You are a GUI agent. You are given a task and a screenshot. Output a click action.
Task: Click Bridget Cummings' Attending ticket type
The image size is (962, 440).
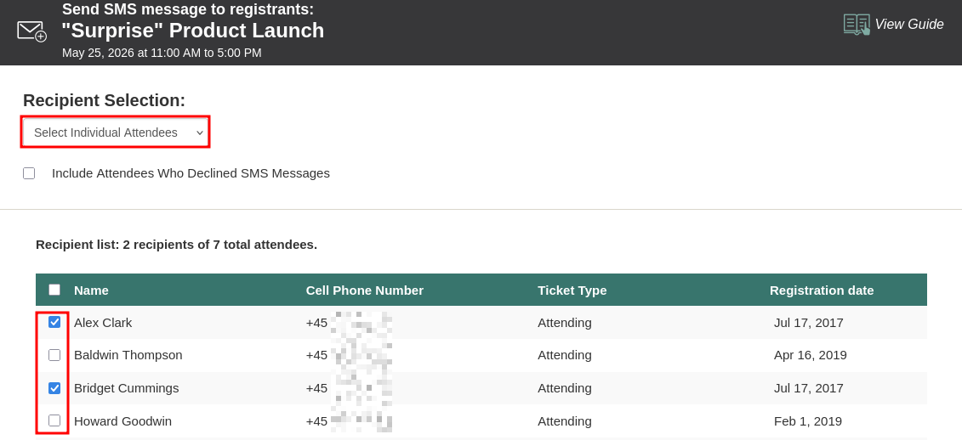(564, 388)
